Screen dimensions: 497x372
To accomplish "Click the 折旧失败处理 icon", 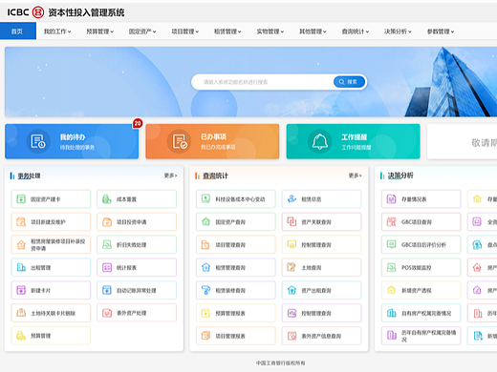I will 107,245.
